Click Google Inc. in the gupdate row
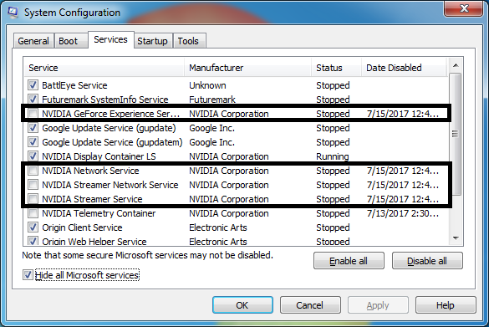The width and height of the screenshot is (489, 327). pyautogui.click(x=211, y=128)
